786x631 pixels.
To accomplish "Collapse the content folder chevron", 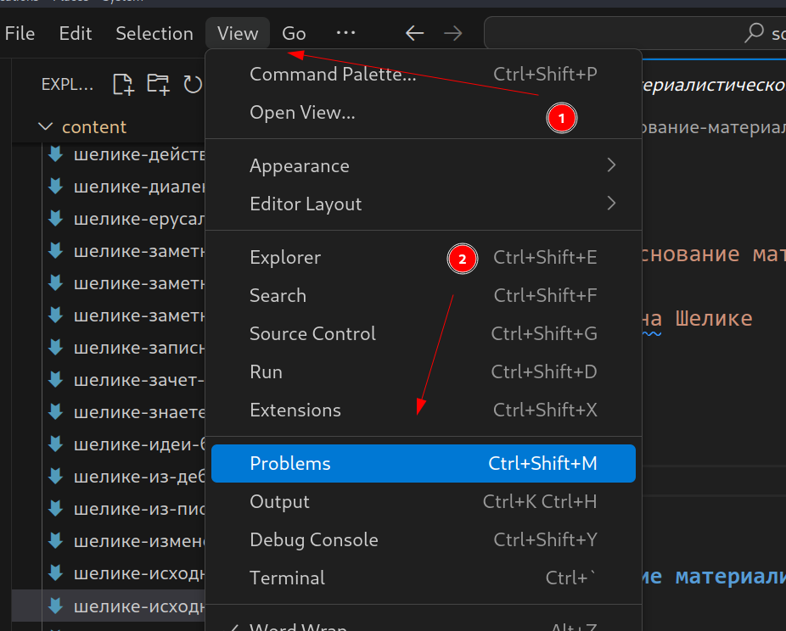I will [x=46, y=127].
